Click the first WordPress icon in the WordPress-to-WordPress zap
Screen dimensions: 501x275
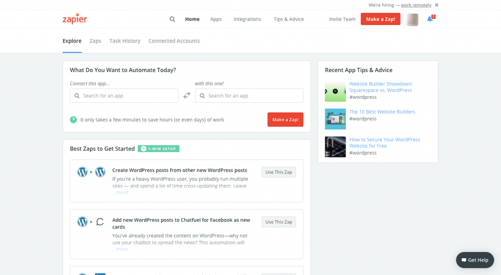[82, 172]
